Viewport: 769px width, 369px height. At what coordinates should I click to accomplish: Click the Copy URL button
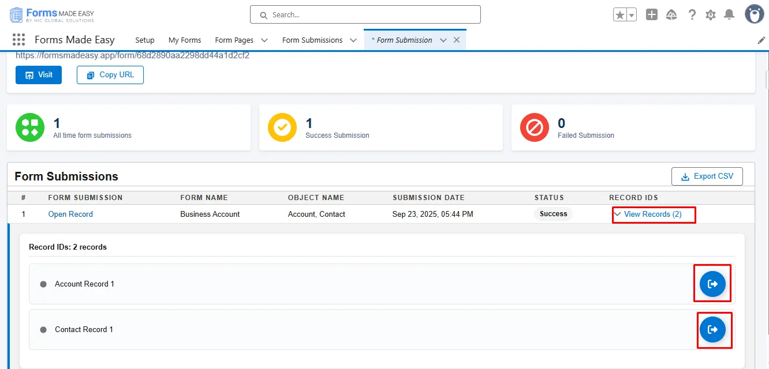(110, 75)
